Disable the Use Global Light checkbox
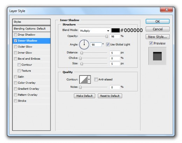This screenshot has width=182, height=143. click(108, 44)
